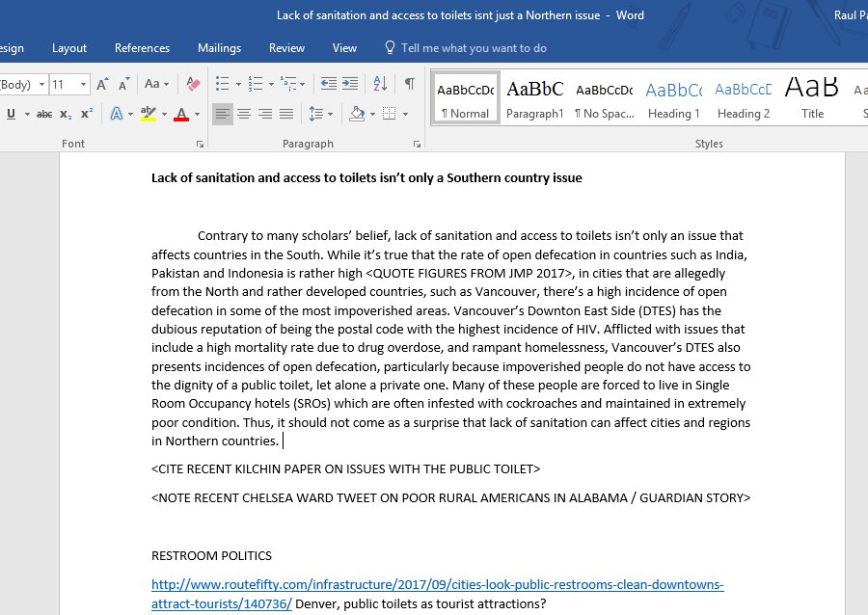Apply the No Spacing style
This screenshot has height=615, width=868.
click(x=605, y=98)
